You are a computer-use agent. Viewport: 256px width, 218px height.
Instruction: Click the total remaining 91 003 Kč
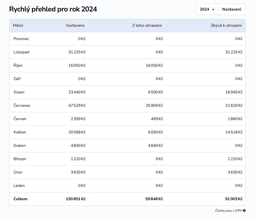[234, 199]
